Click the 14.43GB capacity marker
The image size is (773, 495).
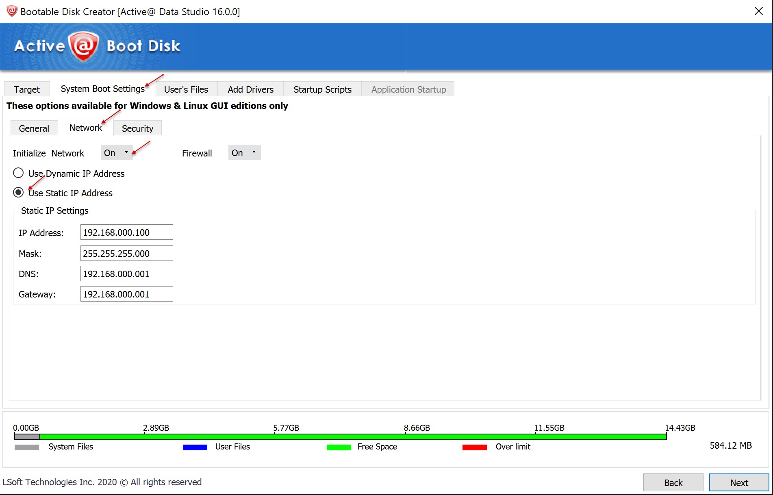coord(680,428)
